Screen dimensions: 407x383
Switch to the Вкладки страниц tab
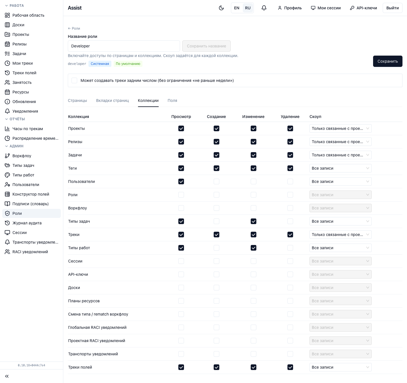coord(112,100)
